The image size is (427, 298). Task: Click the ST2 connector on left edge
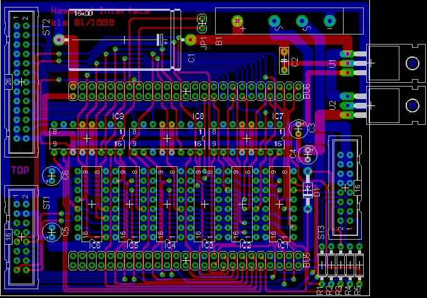[22, 82]
